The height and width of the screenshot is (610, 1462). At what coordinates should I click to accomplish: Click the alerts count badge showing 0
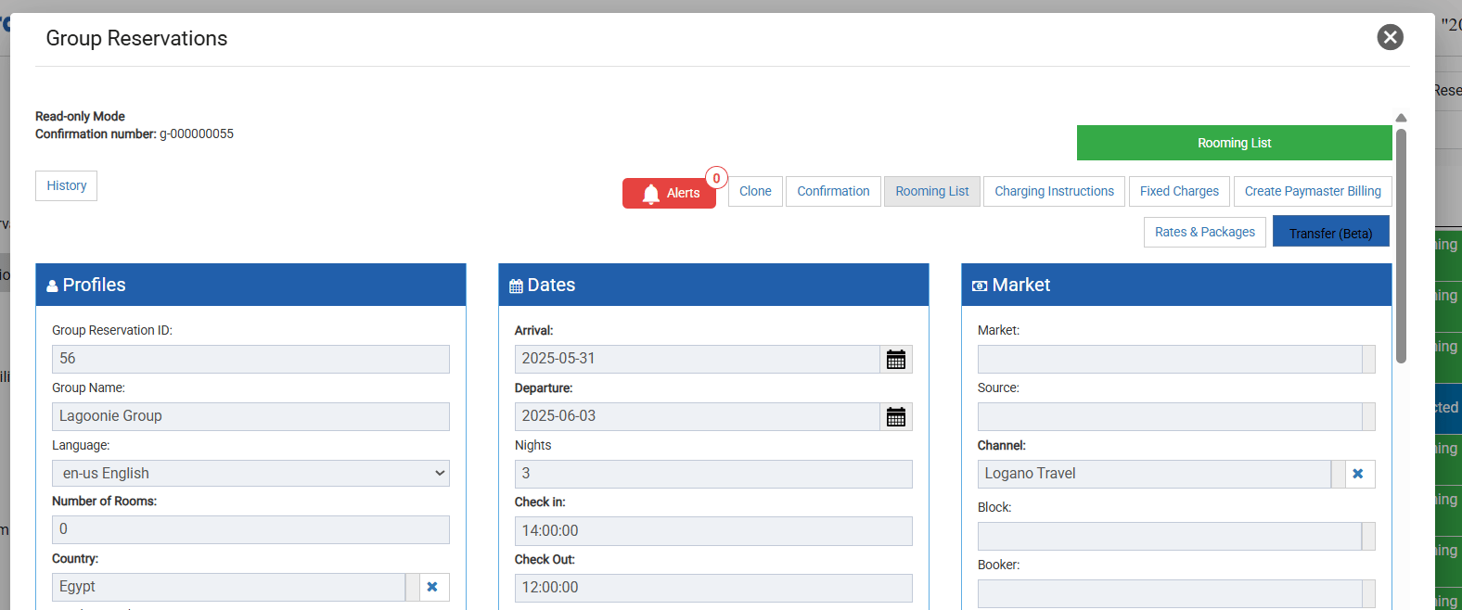point(716,178)
